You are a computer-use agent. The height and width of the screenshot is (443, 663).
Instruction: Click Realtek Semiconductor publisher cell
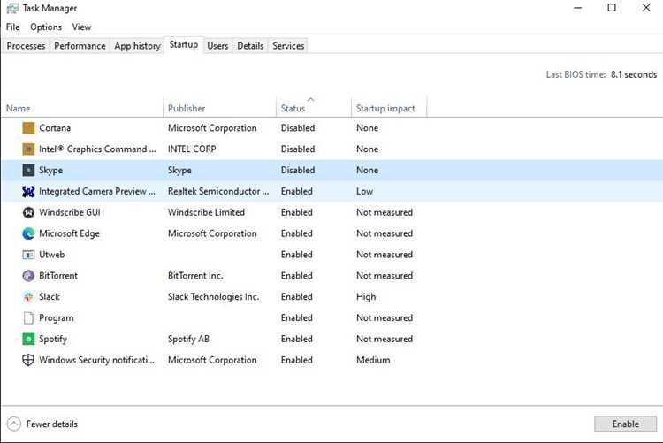tap(218, 191)
